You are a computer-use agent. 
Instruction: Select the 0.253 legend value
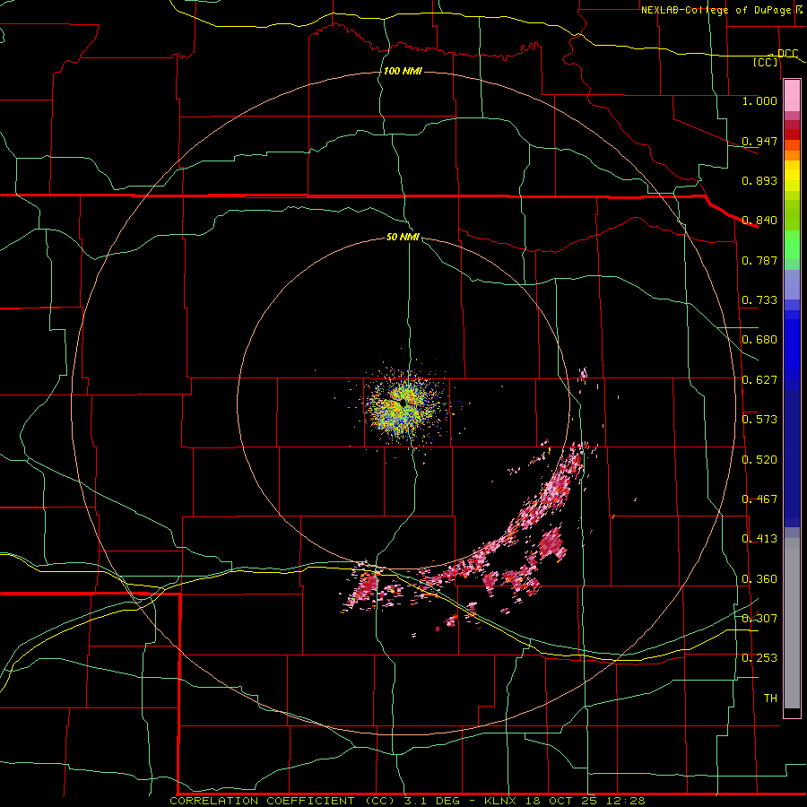coord(759,658)
